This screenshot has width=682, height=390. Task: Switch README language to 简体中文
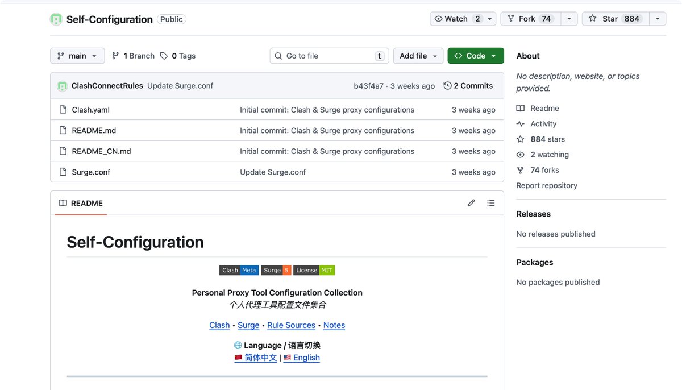tap(256, 358)
